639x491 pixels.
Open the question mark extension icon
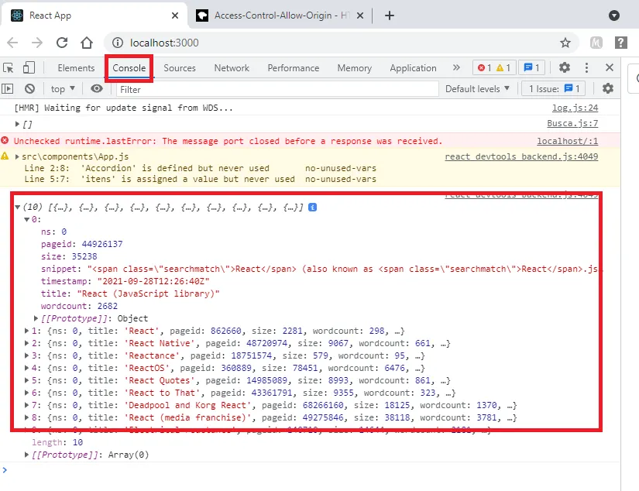620,43
